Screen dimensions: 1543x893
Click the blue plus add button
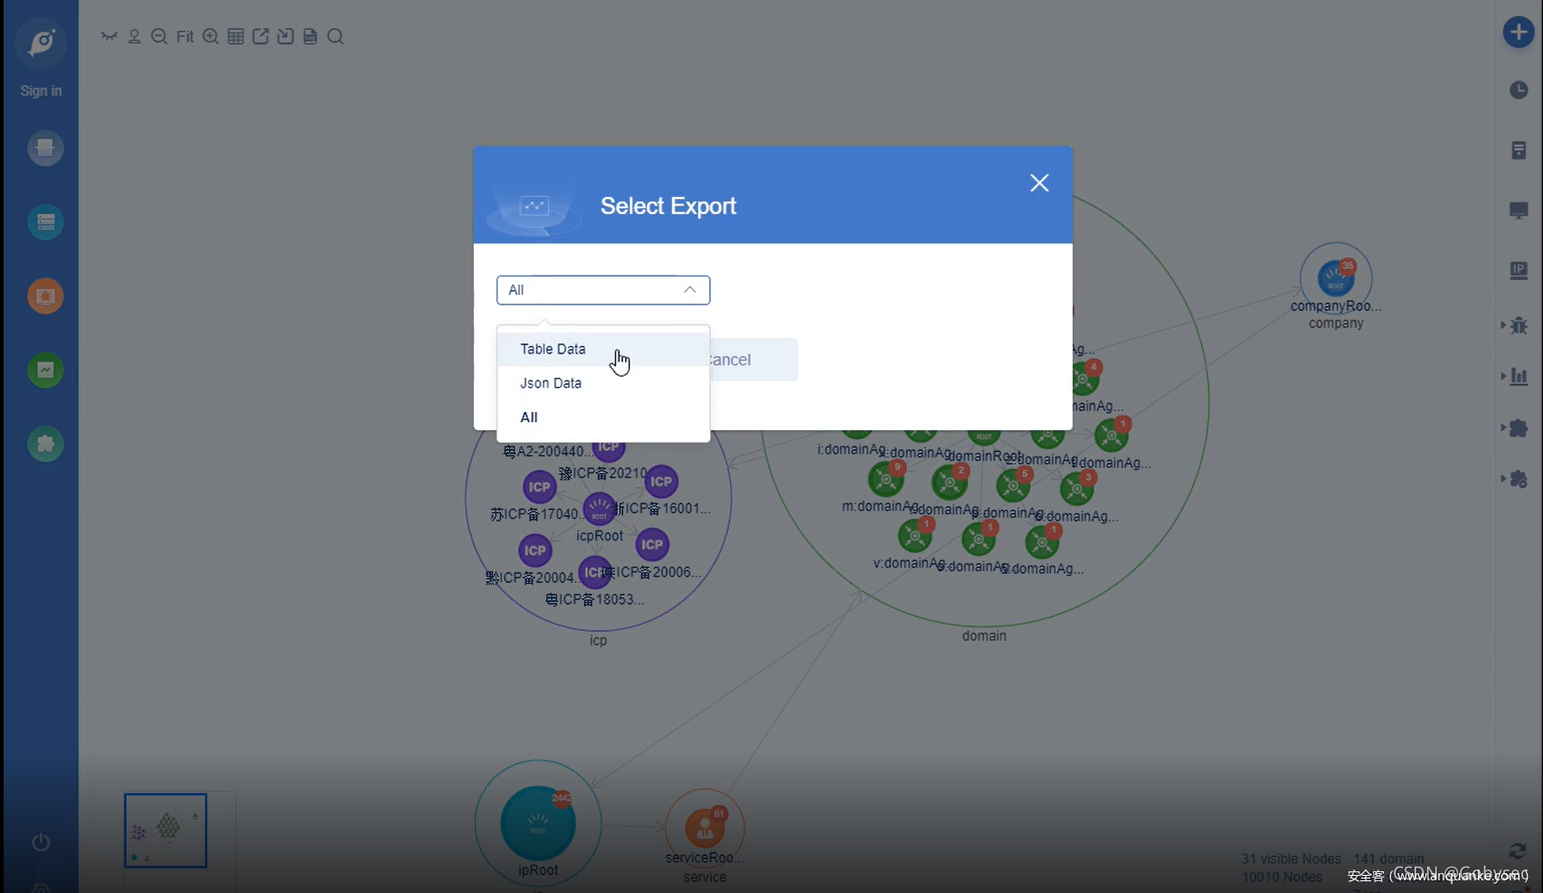(1518, 33)
